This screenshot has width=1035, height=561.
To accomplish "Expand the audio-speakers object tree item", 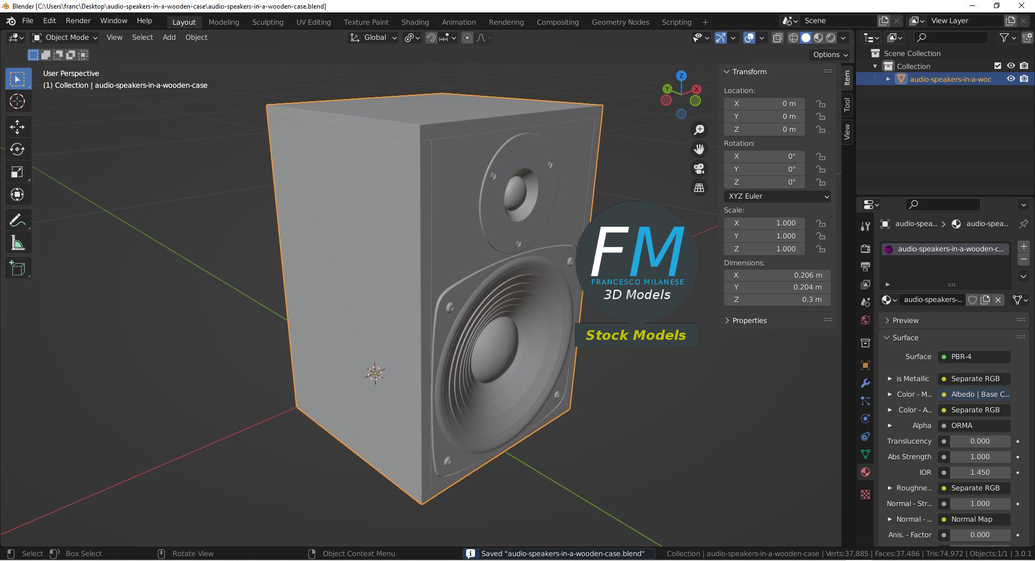I will click(888, 79).
